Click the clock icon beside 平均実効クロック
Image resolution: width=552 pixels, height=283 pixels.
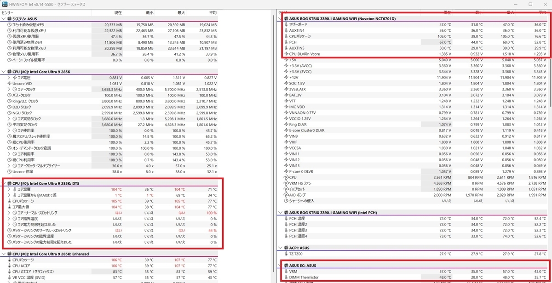[9, 125]
